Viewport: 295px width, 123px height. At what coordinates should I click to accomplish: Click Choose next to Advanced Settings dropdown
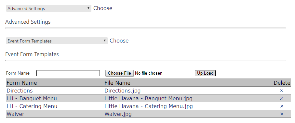coord(103,8)
